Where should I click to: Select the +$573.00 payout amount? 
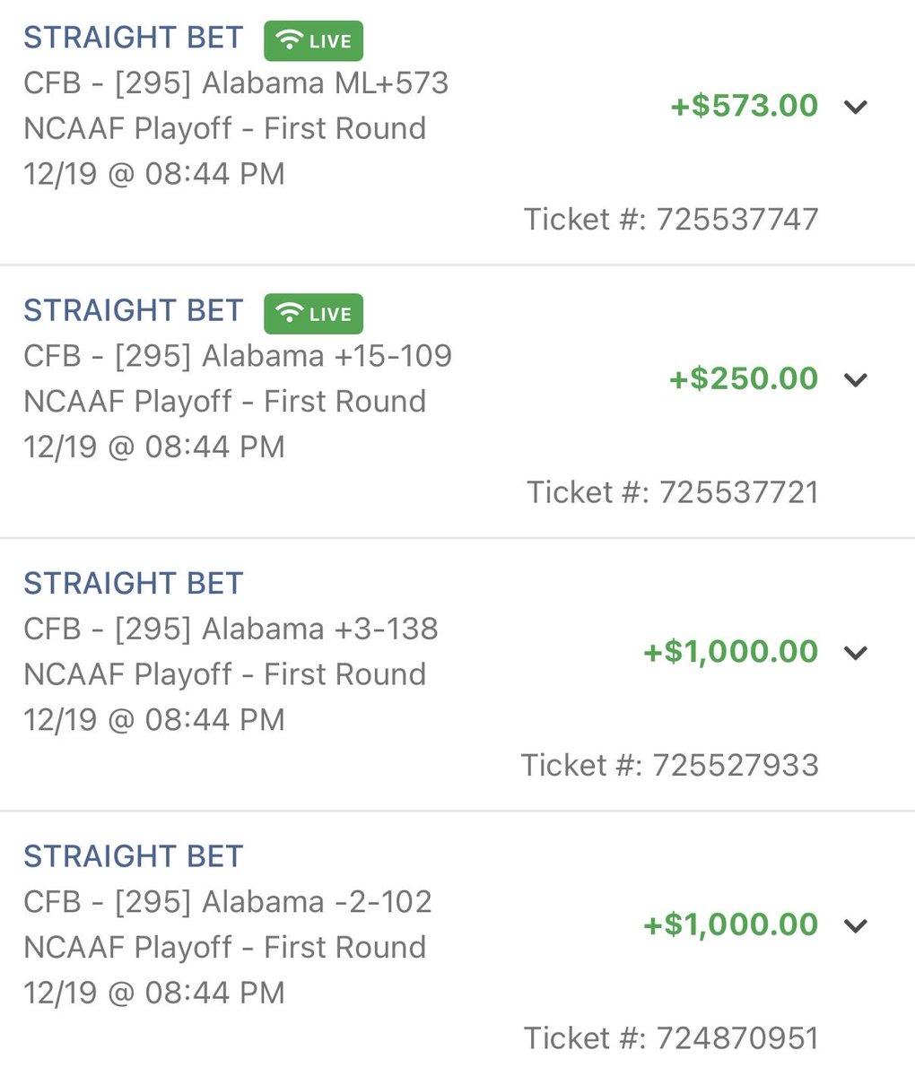[745, 106]
